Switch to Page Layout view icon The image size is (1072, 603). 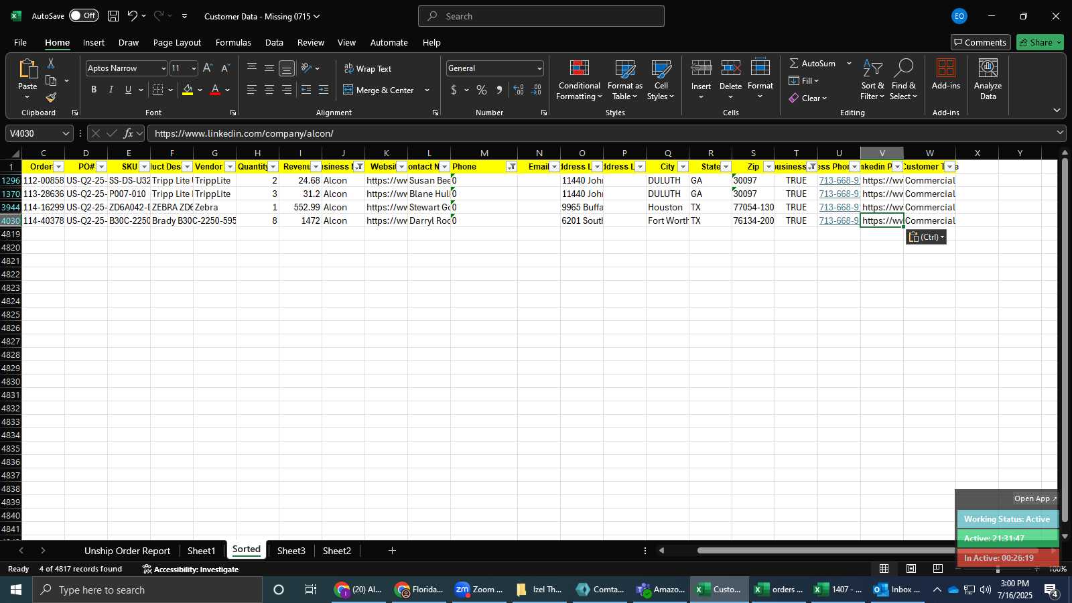pos(911,569)
